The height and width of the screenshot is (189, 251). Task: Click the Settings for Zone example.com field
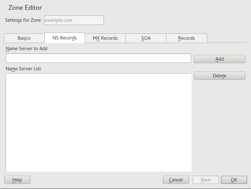coord(74,20)
